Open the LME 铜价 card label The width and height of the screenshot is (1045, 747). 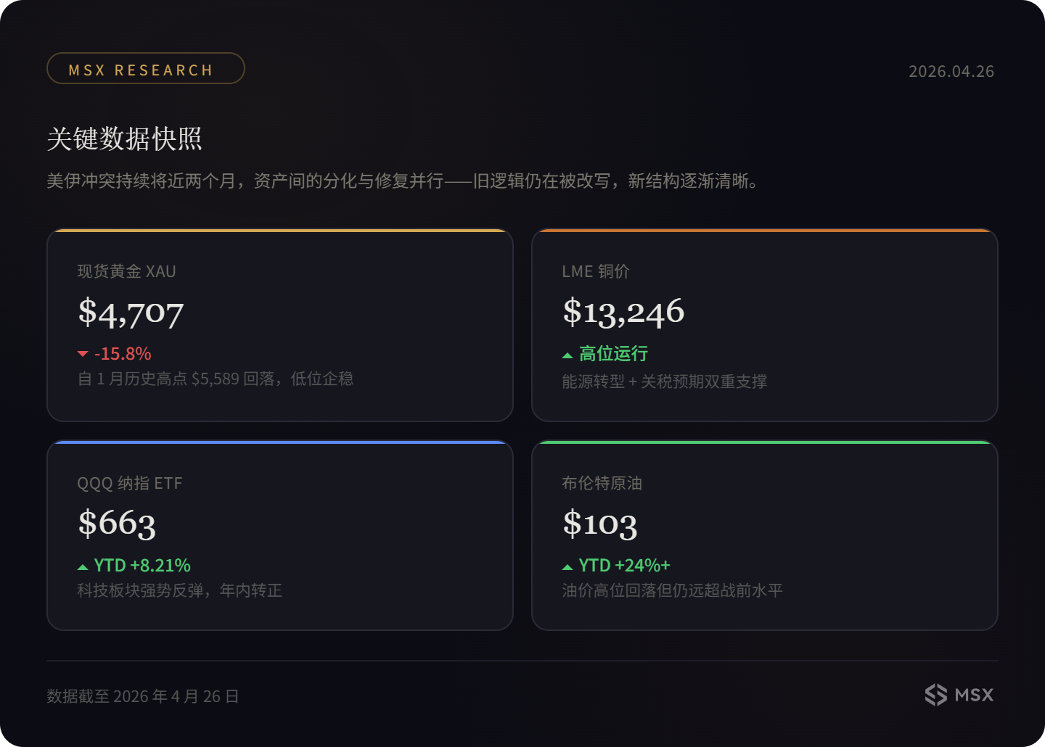(x=595, y=271)
